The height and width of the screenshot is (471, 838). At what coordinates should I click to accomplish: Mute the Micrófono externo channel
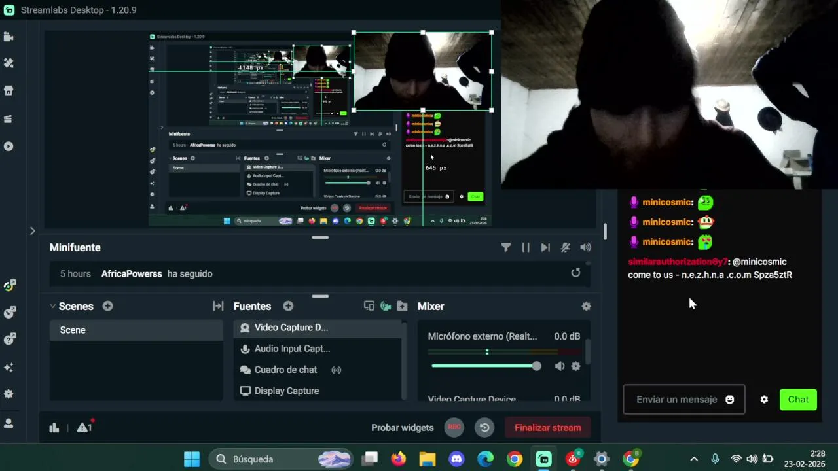pyautogui.click(x=560, y=366)
